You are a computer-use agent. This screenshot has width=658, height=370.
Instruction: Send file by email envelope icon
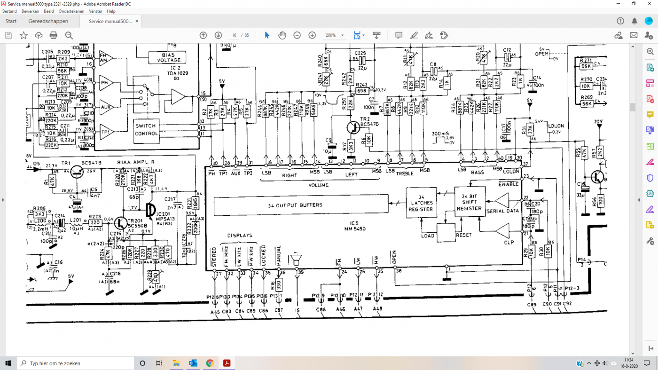tap(634, 35)
